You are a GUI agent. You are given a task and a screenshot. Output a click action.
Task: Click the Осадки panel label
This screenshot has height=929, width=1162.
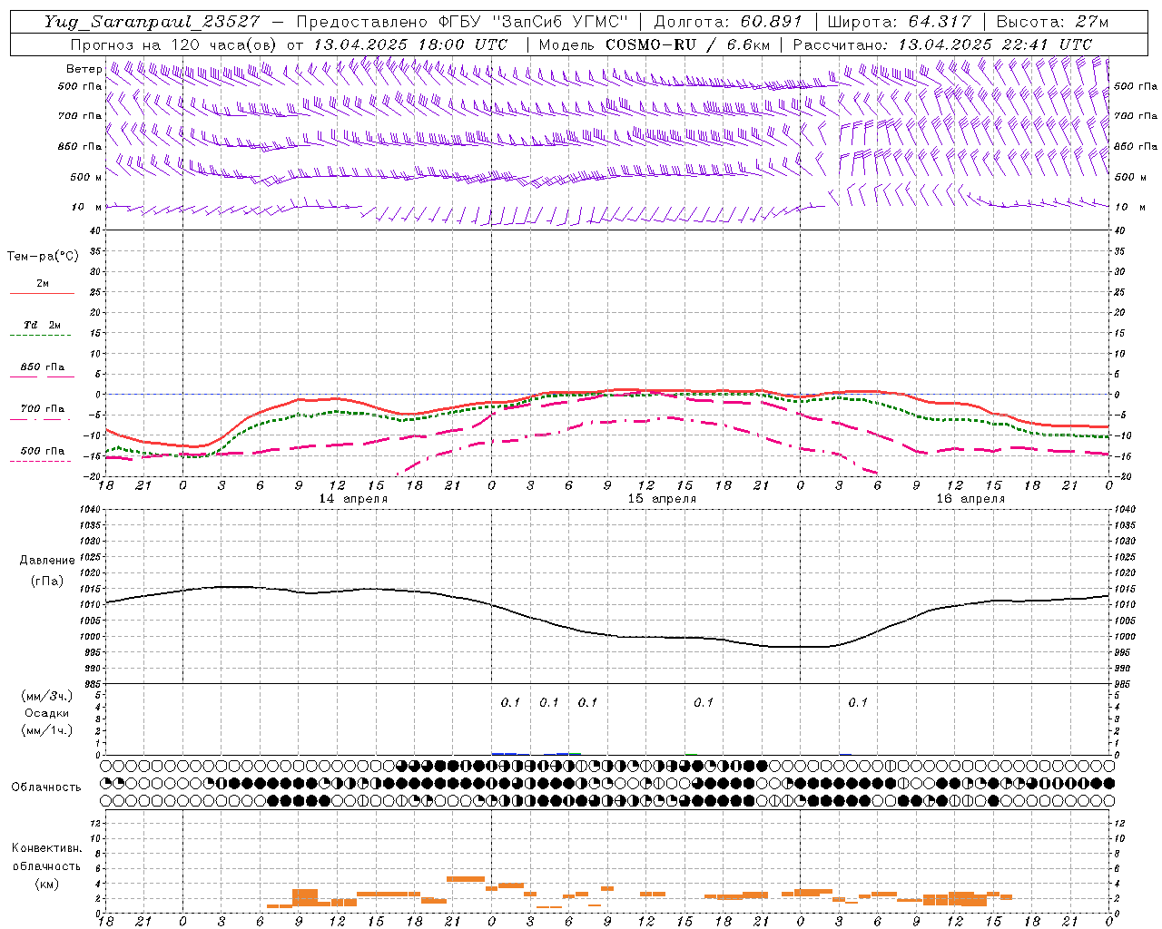(x=47, y=713)
